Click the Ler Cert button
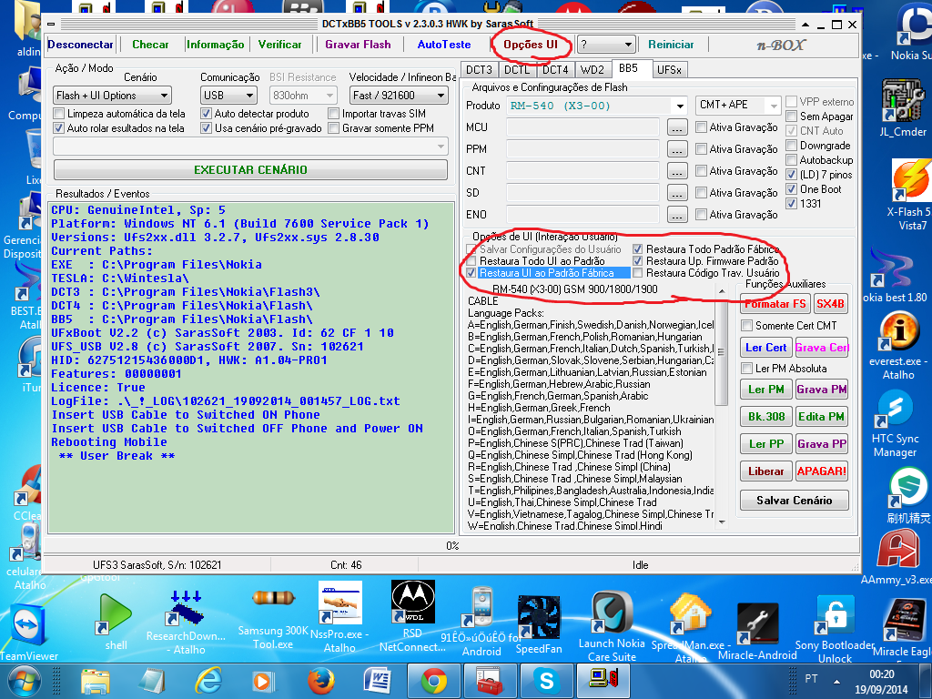This screenshot has width=932, height=699. pos(765,348)
